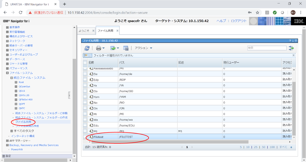
Task: Click the ログアウト link
Action: pos(239,21)
